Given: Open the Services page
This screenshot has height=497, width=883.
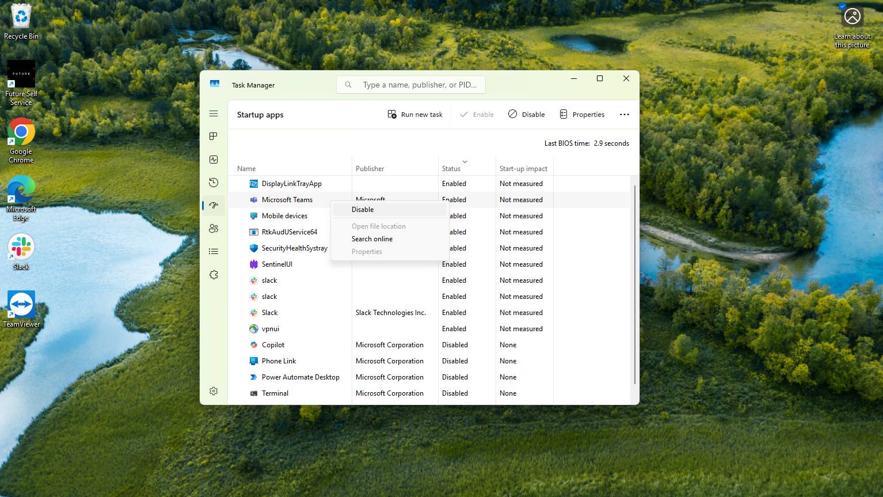Looking at the screenshot, I should [x=214, y=275].
